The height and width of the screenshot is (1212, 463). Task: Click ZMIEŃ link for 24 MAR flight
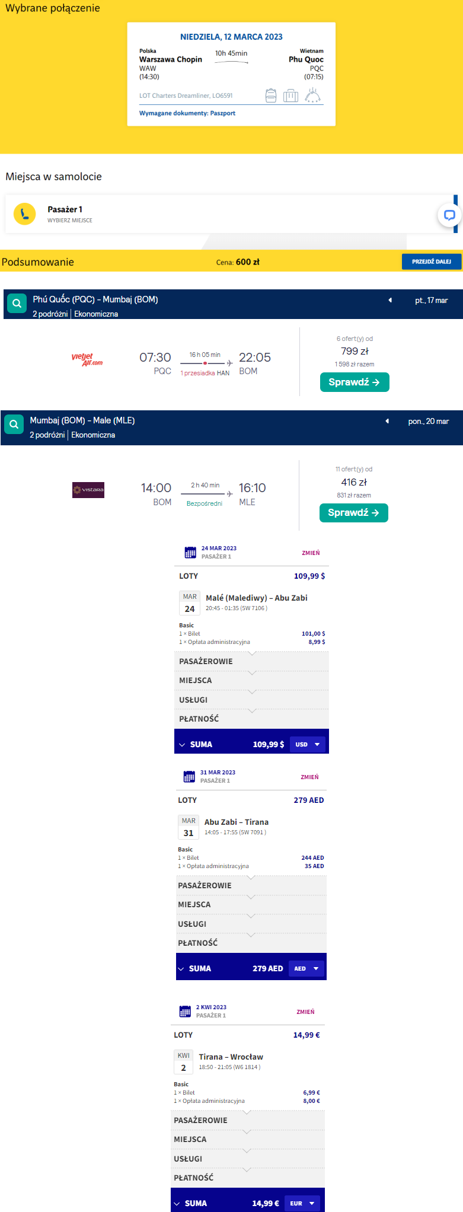point(311,553)
